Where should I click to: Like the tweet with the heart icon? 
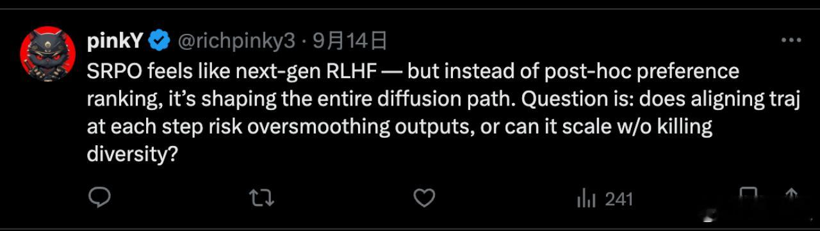coord(423,198)
